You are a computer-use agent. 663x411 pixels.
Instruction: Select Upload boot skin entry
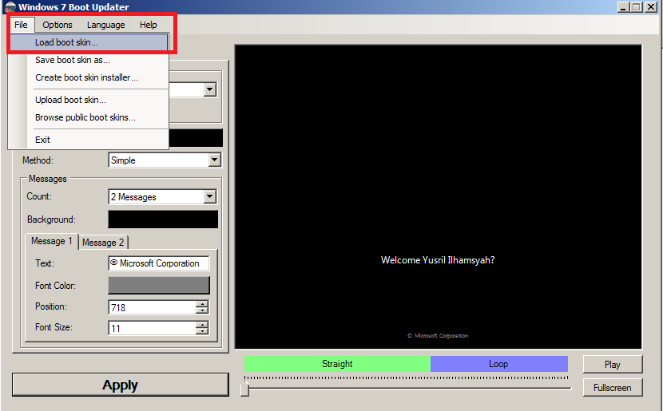click(89, 100)
